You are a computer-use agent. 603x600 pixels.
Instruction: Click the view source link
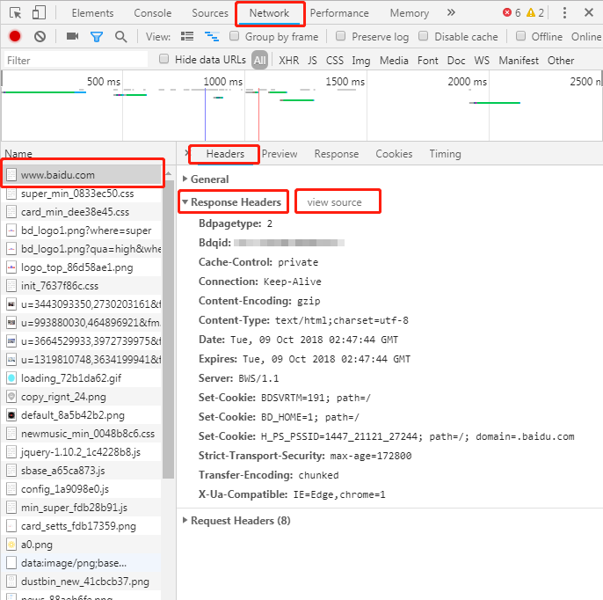pos(334,202)
